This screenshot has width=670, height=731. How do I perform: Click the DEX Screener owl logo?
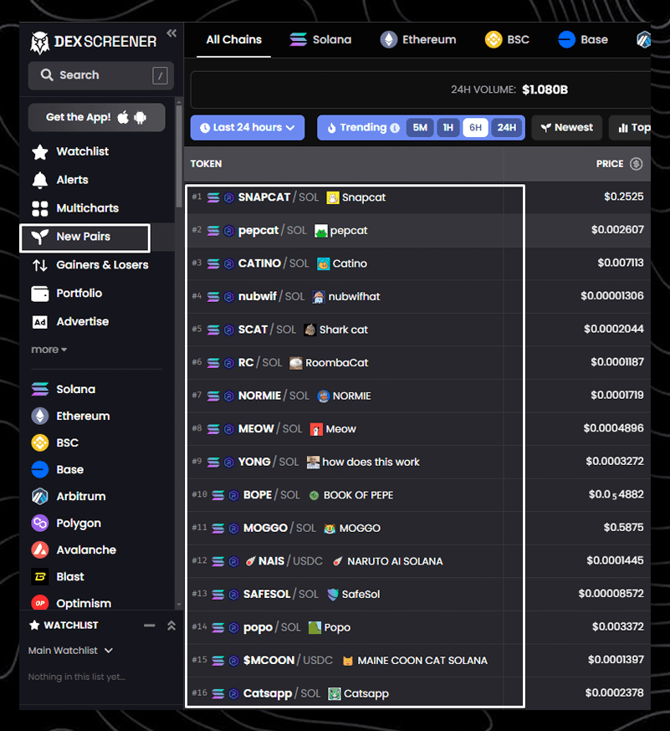[39, 43]
